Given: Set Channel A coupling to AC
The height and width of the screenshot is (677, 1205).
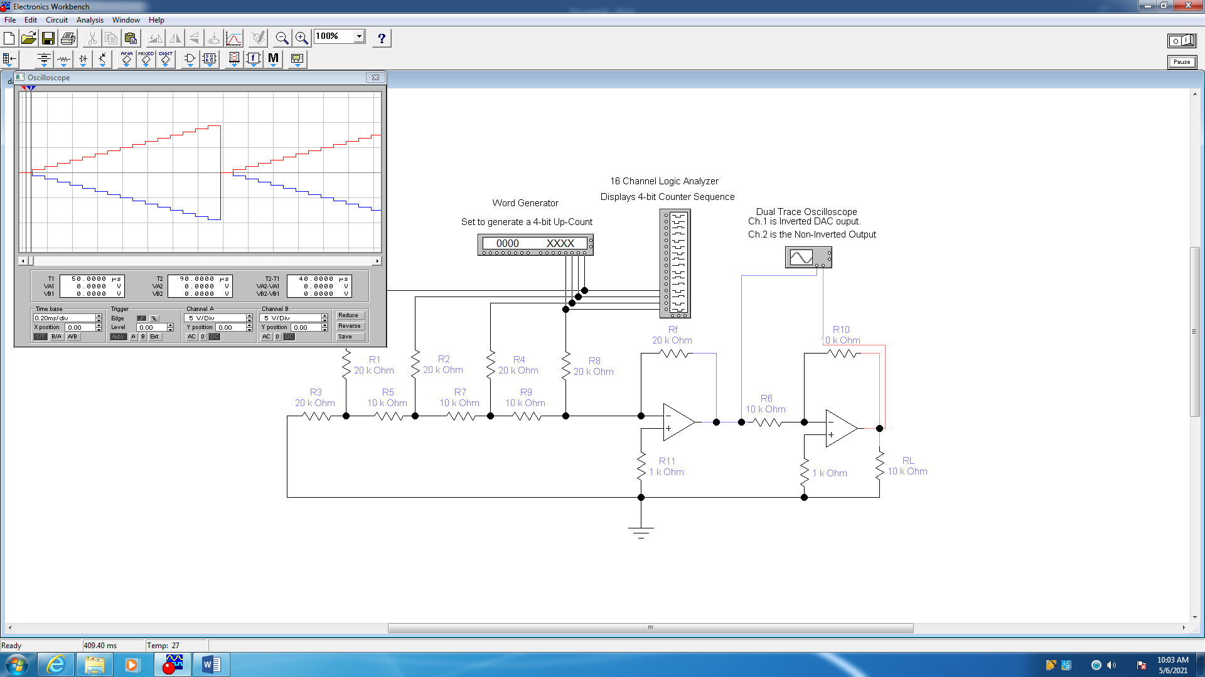Looking at the screenshot, I should coord(191,337).
